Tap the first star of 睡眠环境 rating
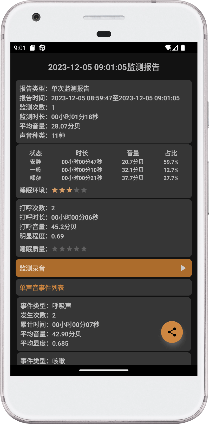Viewport: 209px width, 424px height. [x=55, y=190]
